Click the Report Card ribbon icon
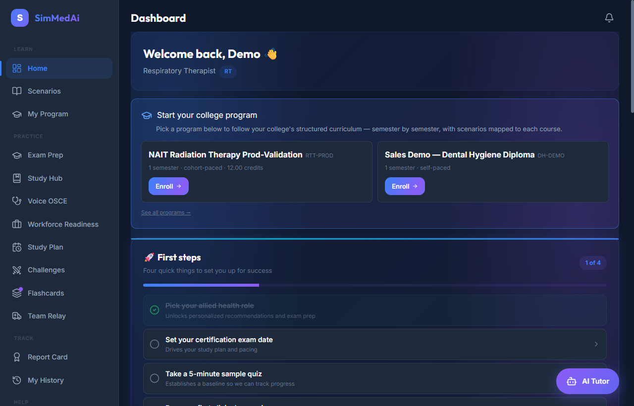This screenshot has height=406, width=634. [x=17, y=357]
